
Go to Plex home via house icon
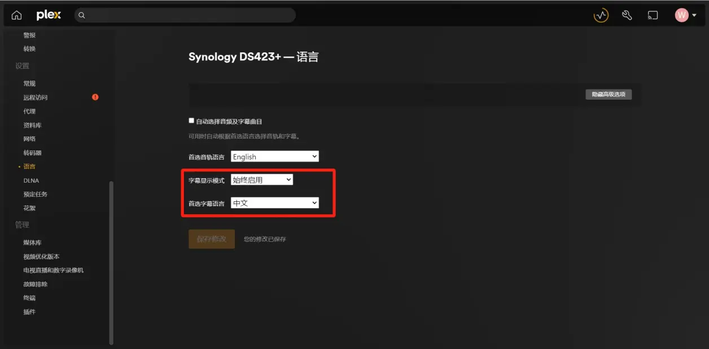tap(16, 15)
